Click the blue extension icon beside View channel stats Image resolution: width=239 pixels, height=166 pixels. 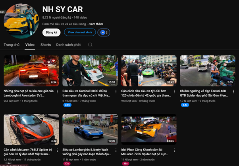pos(103,32)
